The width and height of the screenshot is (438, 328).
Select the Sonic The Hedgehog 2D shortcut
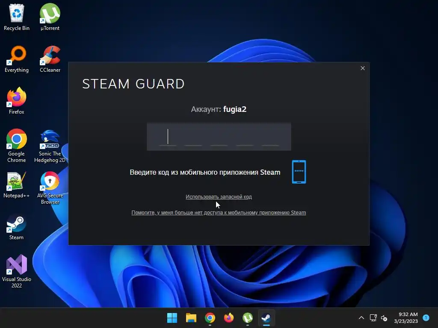coord(50,146)
